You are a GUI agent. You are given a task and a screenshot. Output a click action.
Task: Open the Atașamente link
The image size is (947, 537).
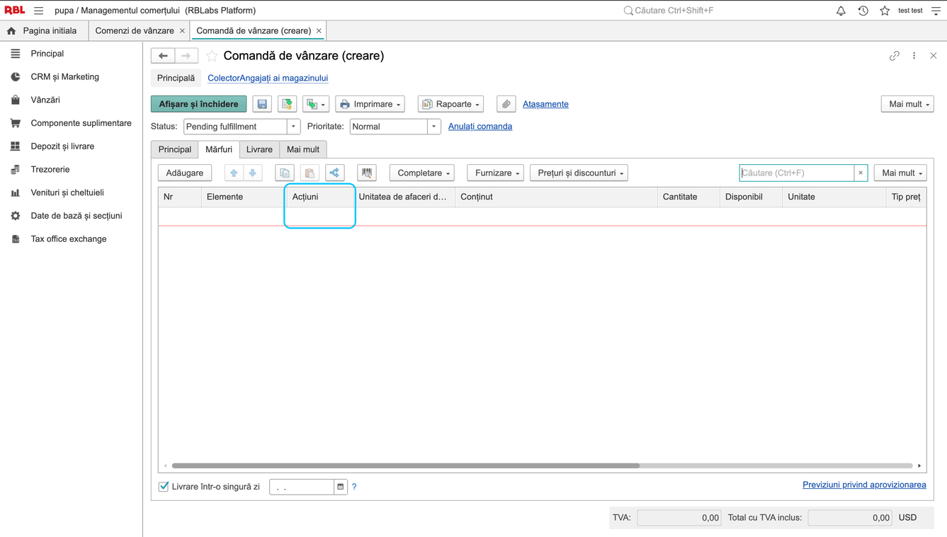click(545, 104)
